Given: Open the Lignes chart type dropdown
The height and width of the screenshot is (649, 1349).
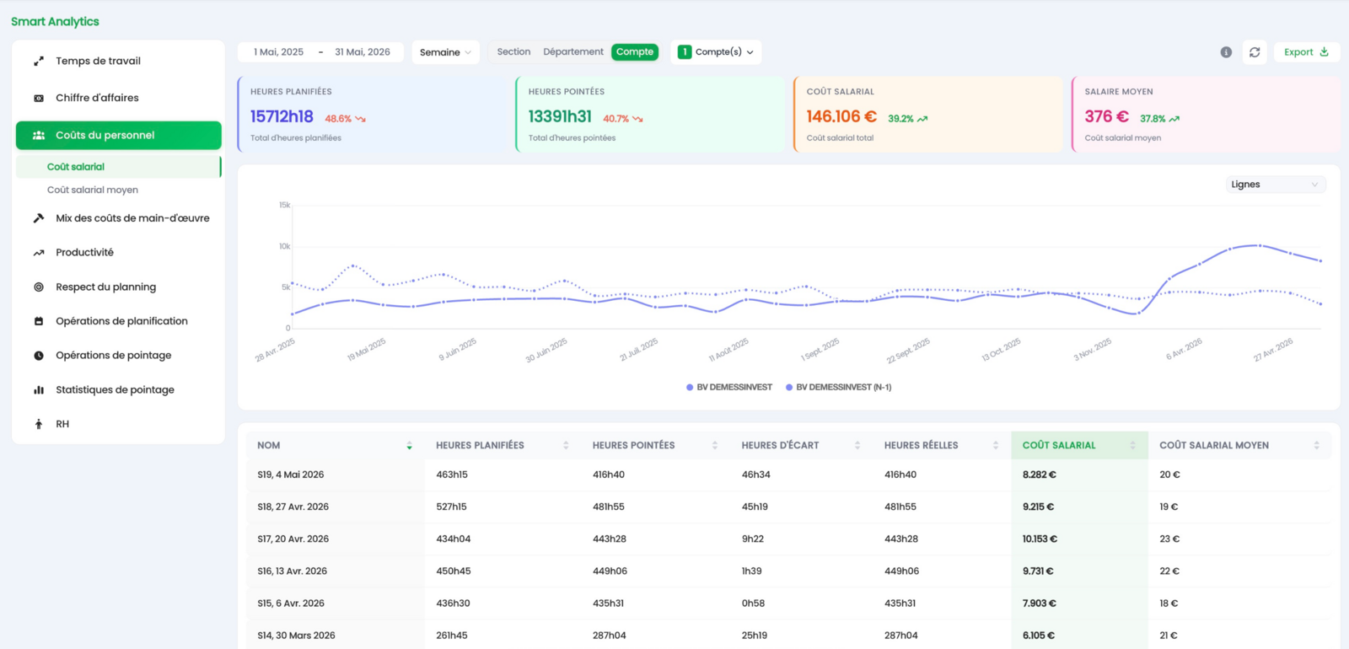Looking at the screenshot, I should 1275,185.
